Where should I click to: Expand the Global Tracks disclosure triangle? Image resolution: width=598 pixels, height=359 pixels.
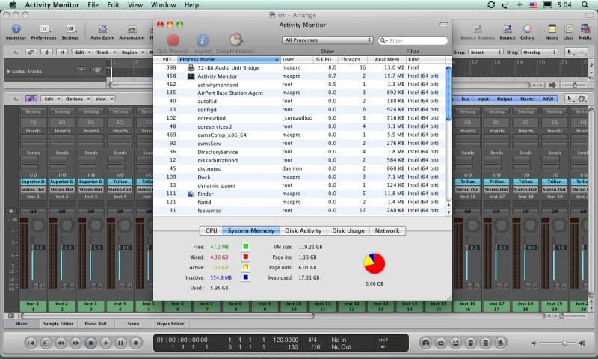tap(7, 71)
